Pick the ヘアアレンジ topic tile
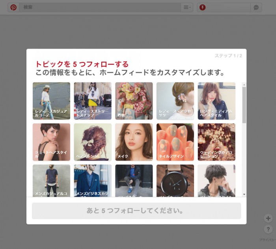Screen dimensions: 276x249 (93, 142)
